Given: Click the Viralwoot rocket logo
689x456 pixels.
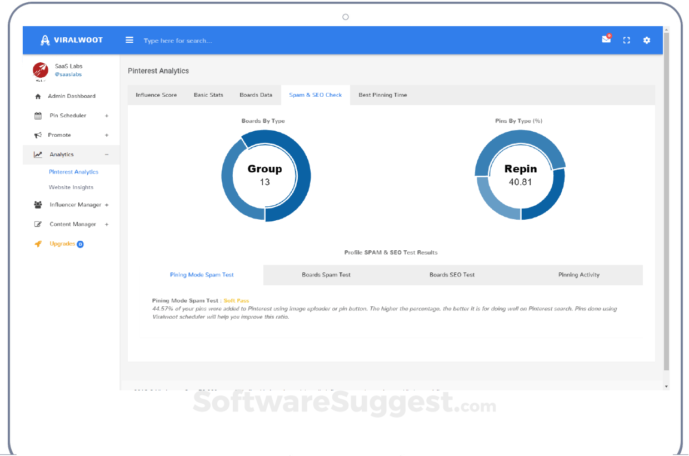Looking at the screenshot, I should [45, 40].
